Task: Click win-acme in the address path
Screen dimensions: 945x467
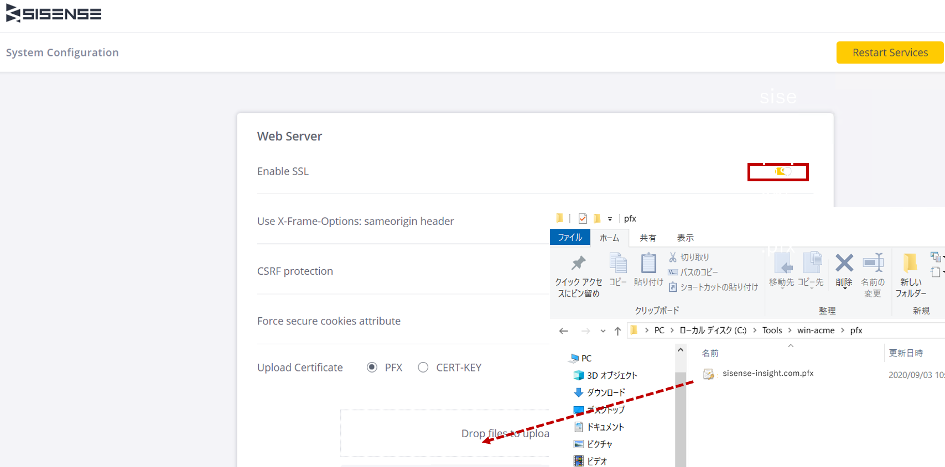Action: tap(816, 330)
